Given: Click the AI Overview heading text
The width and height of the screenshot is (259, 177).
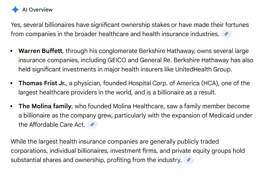Looking at the screenshot, I should point(37,10).
